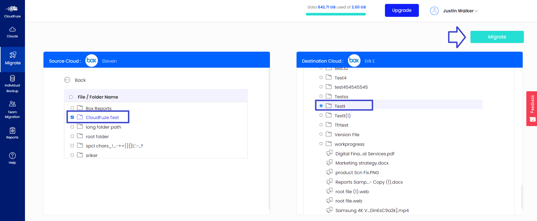Click the Feedback side tab
Viewport: 537px width, 221px height.
(x=532, y=109)
